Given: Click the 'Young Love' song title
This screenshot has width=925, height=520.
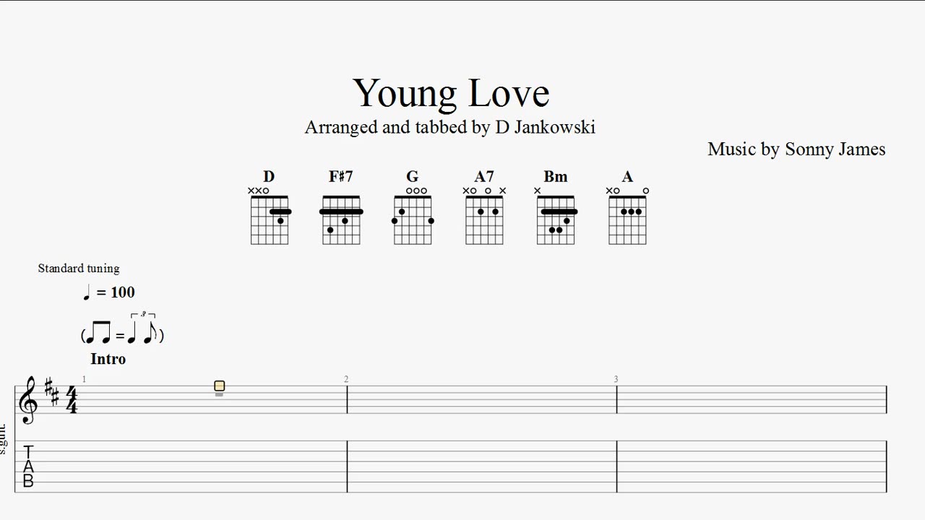Looking at the screenshot, I should click(451, 94).
